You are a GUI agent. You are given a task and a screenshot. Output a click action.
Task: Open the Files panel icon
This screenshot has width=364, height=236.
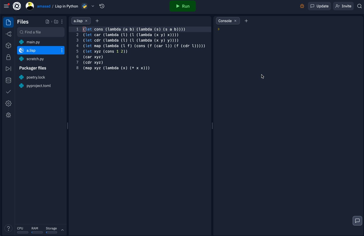coord(8,22)
